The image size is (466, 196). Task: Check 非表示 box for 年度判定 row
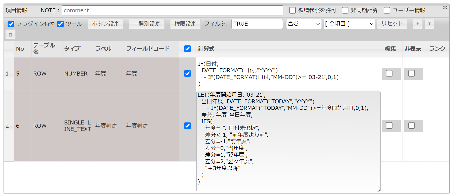(x=412, y=125)
